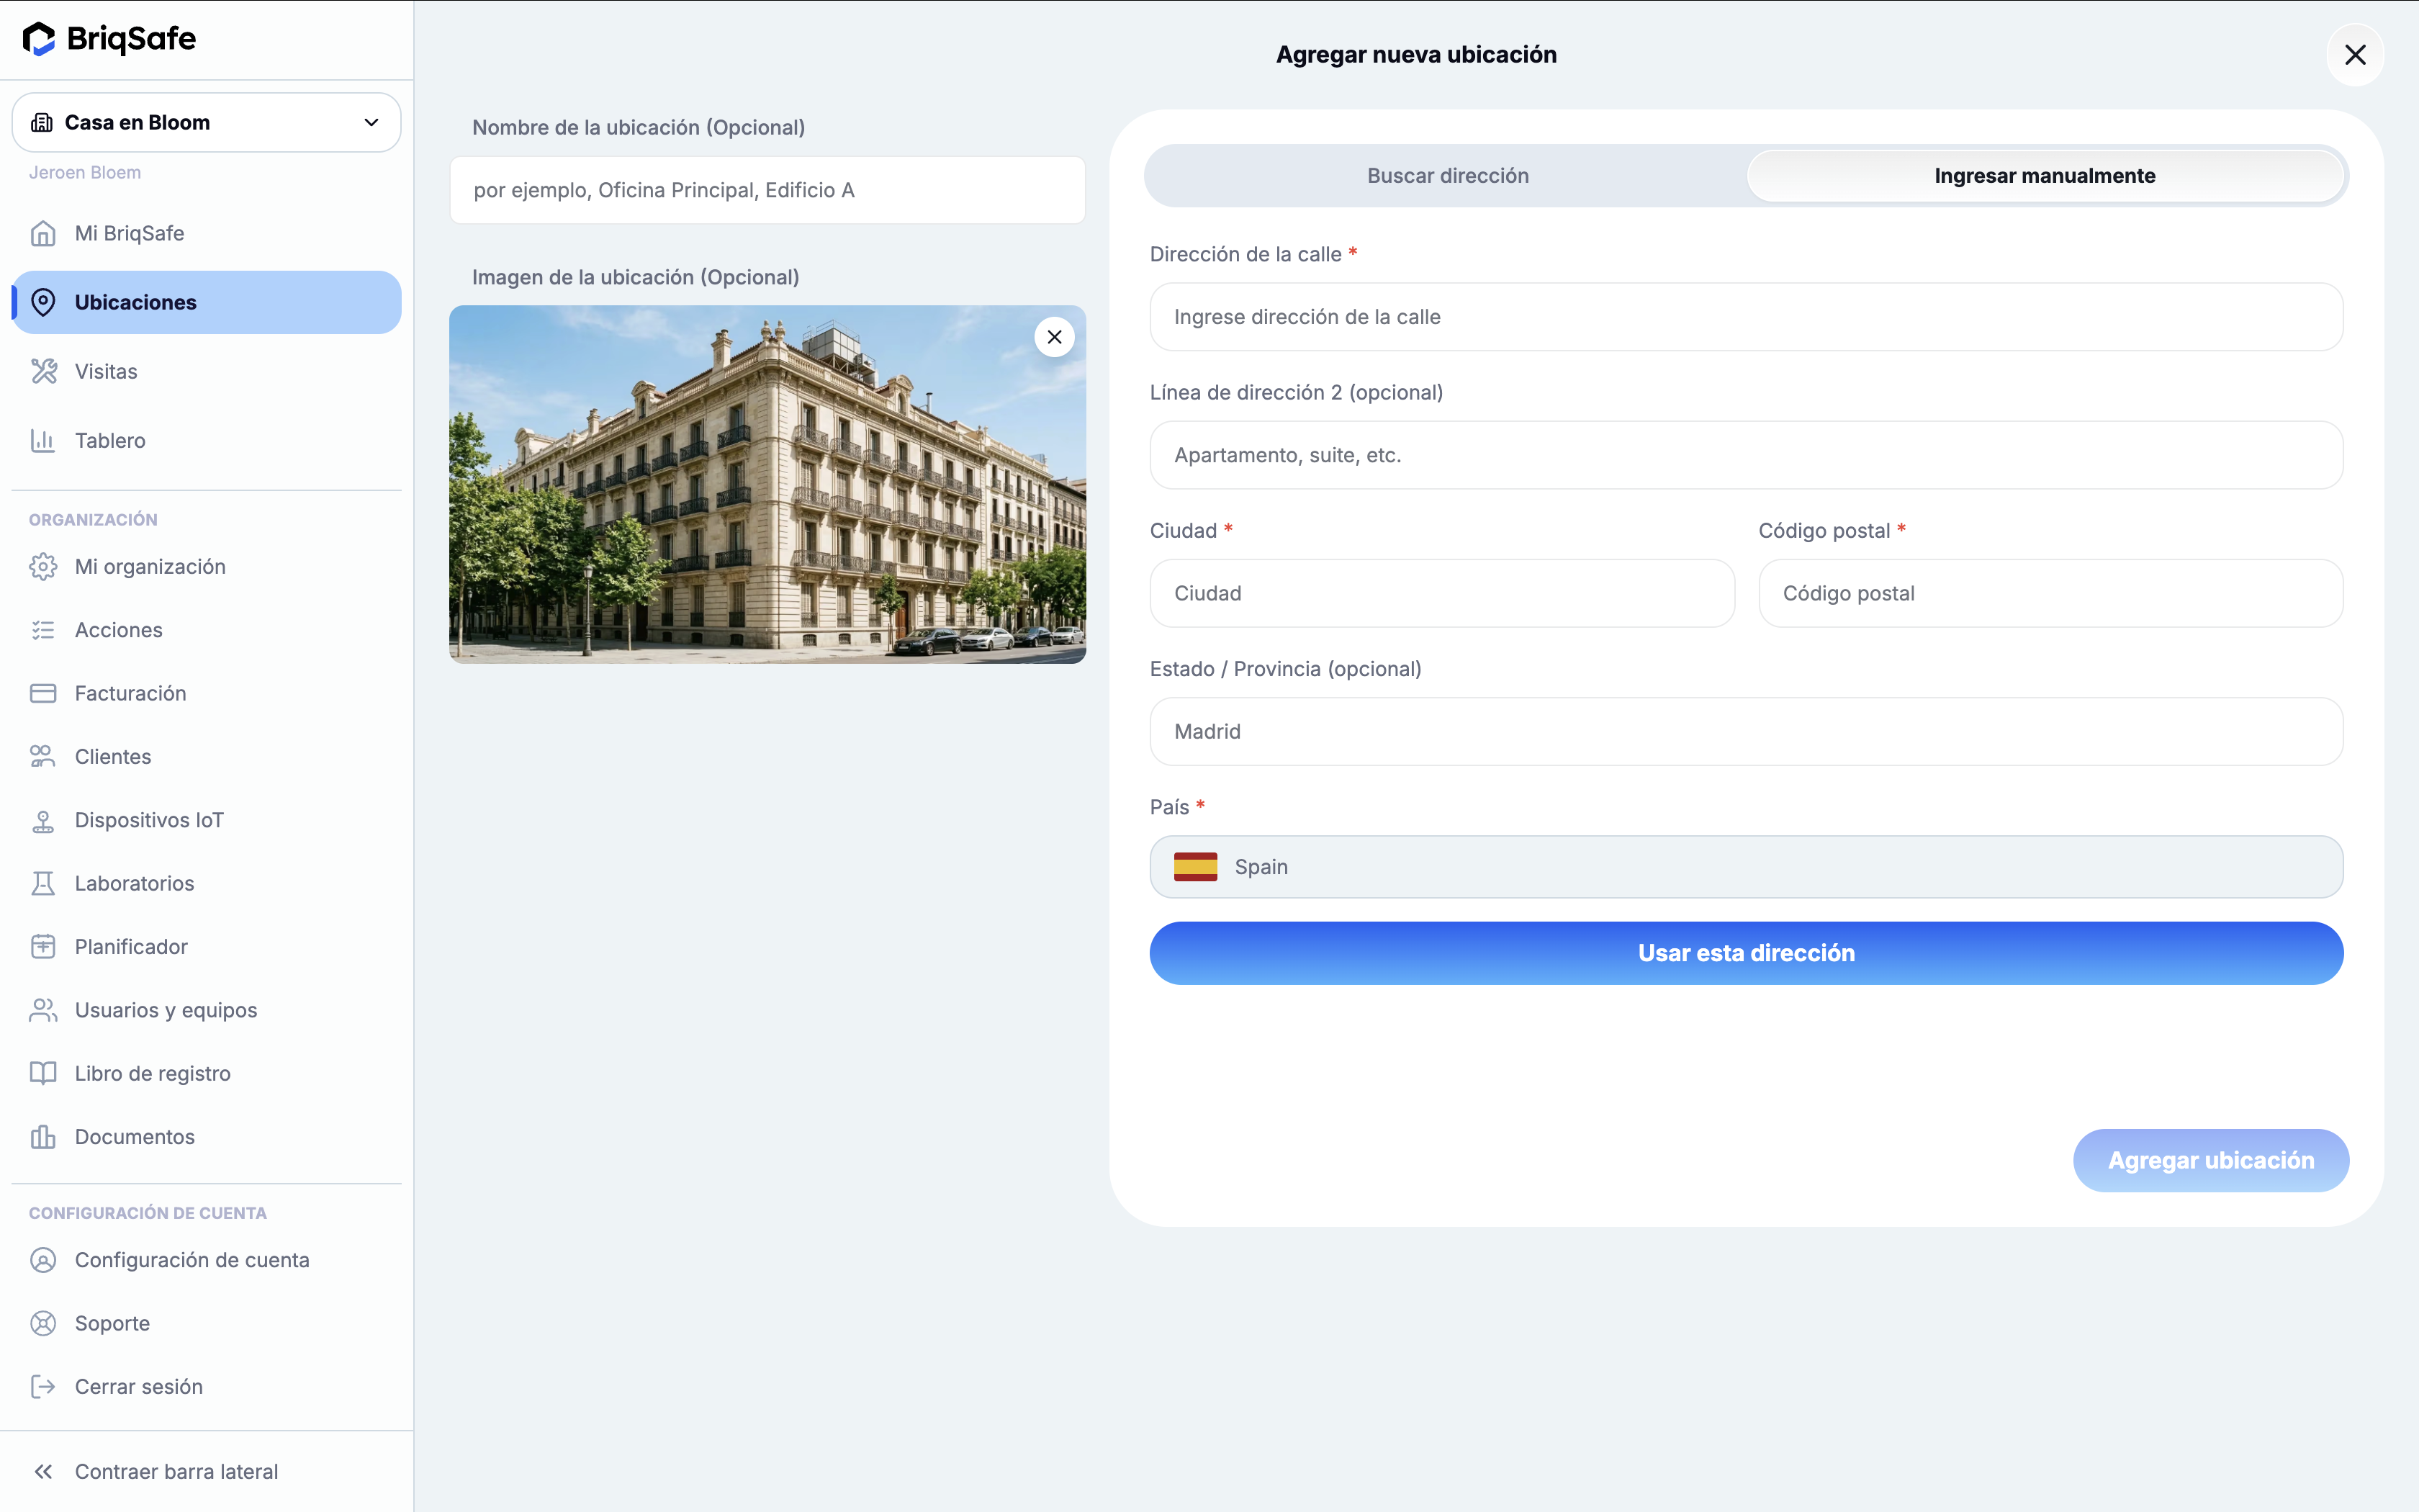Click the BriqSafe logo icon
The height and width of the screenshot is (1512, 2419).
tap(39, 39)
